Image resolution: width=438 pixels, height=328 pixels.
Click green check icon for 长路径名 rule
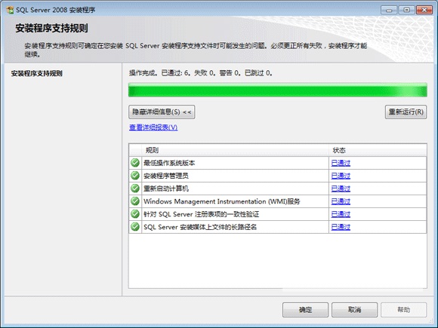135,227
